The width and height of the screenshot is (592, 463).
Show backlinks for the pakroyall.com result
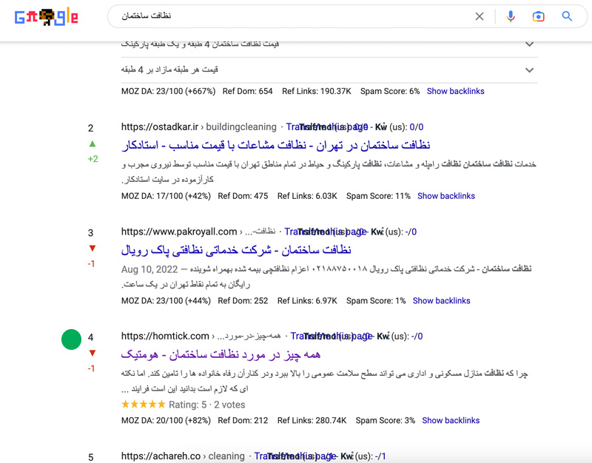tap(441, 301)
